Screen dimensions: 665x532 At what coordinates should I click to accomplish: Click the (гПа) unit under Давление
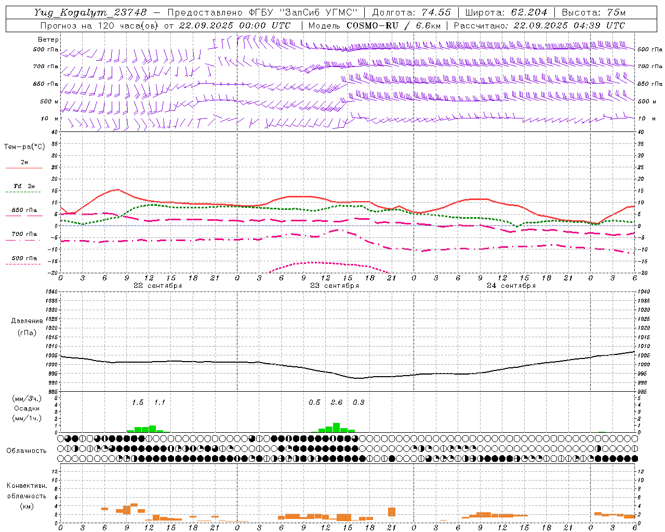pos(27,332)
